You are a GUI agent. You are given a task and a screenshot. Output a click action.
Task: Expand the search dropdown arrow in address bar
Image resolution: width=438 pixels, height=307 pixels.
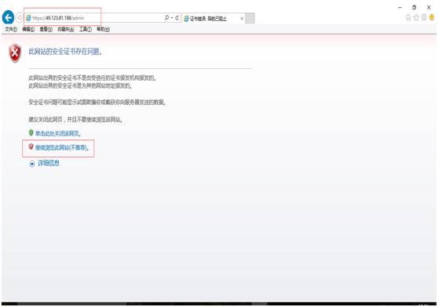(172, 18)
